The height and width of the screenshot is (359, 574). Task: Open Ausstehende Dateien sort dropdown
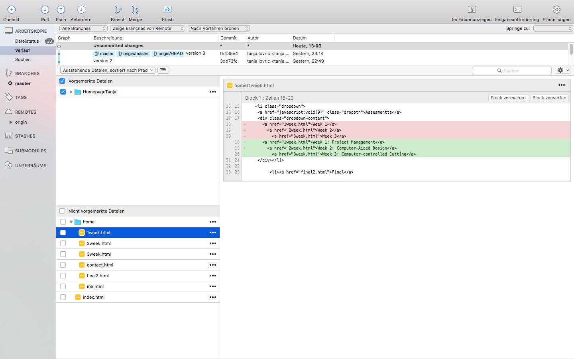(108, 70)
